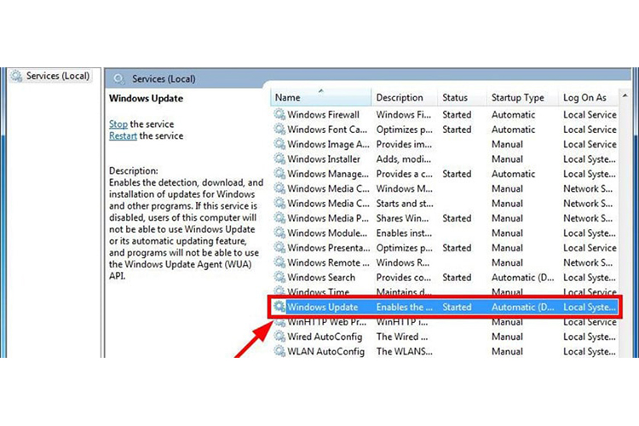Click 'Provides co...' description cell
This screenshot has height=426, width=639.
[x=404, y=278]
